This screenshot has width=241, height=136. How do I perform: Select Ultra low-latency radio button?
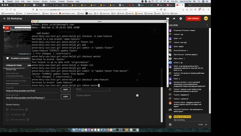coord(7,119)
